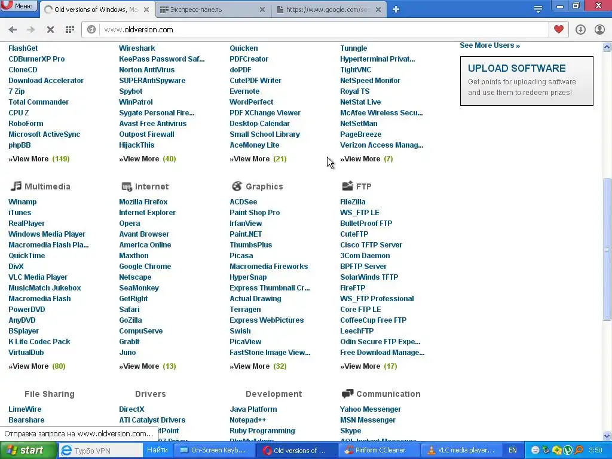Open the ACDSee link
This screenshot has width=612, height=459.
243,202
